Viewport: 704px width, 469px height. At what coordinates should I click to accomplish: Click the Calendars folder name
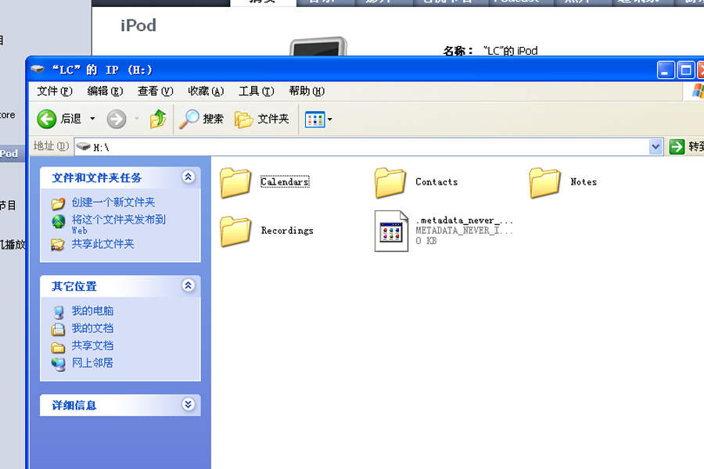coord(285,182)
